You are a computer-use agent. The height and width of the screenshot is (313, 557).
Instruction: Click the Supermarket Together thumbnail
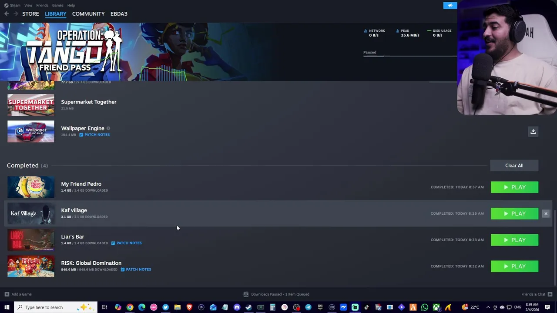31,105
